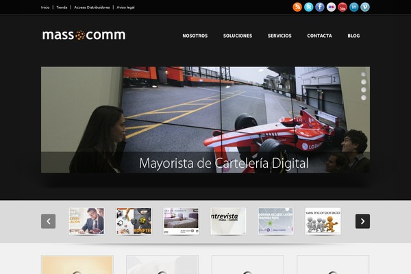
Task: Select the first slider pagination dot
Action: pyautogui.click(x=363, y=74)
